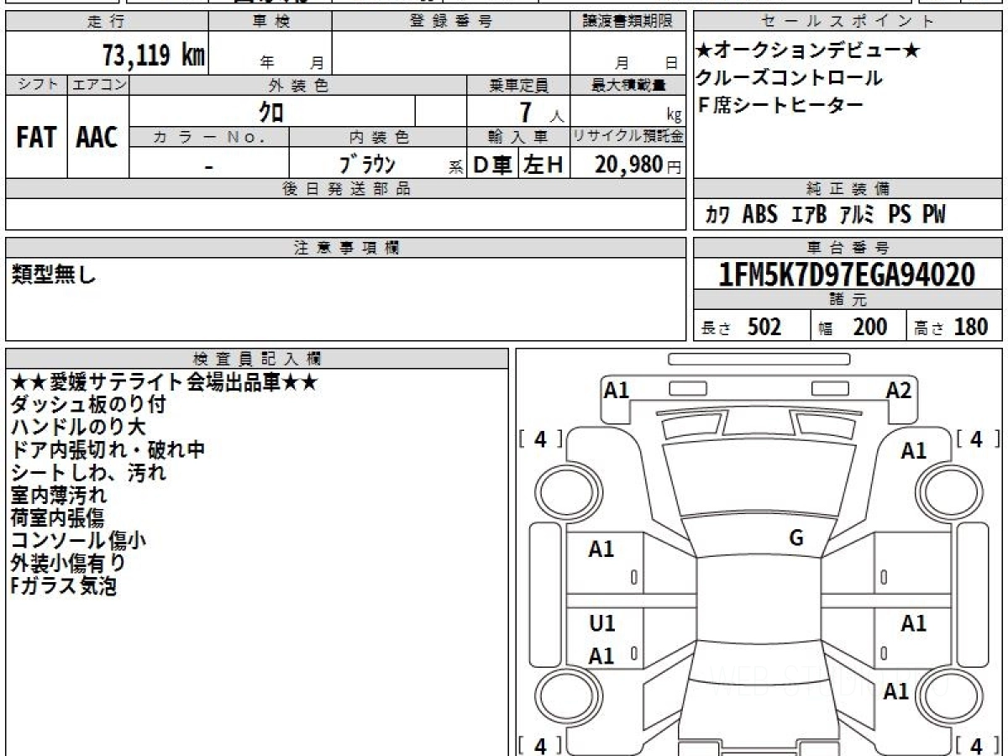Click the D車 cell
The width and height of the screenshot is (1008, 756).
(493, 165)
